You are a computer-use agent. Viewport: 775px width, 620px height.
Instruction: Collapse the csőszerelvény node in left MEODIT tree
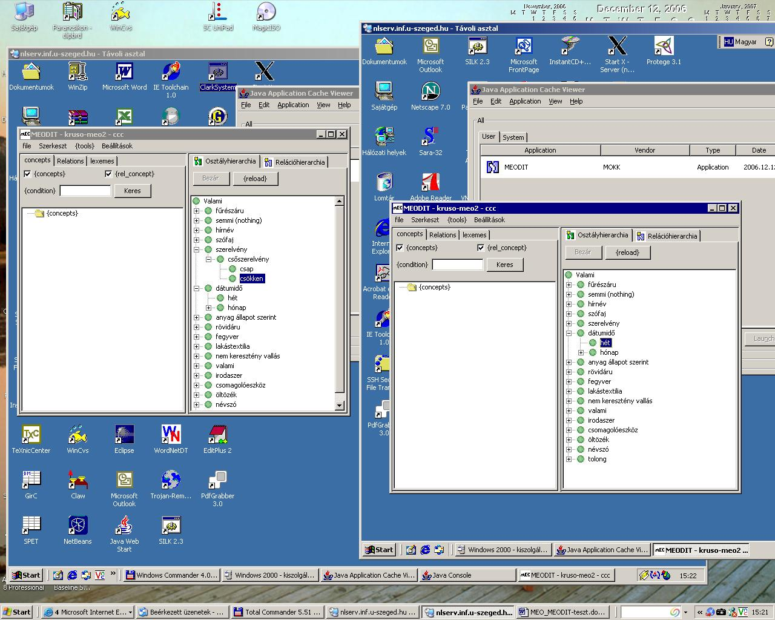pyautogui.click(x=208, y=259)
